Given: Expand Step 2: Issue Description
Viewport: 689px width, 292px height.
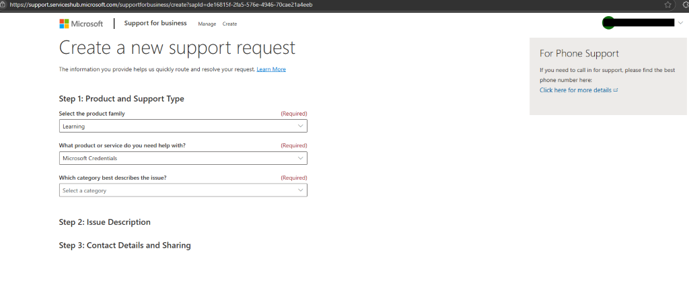Looking at the screenshot, I should click(104, 222).
